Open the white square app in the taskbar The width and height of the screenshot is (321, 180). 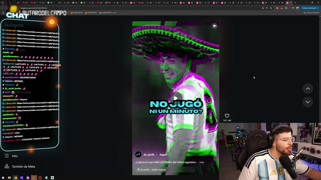pos(52,178)
